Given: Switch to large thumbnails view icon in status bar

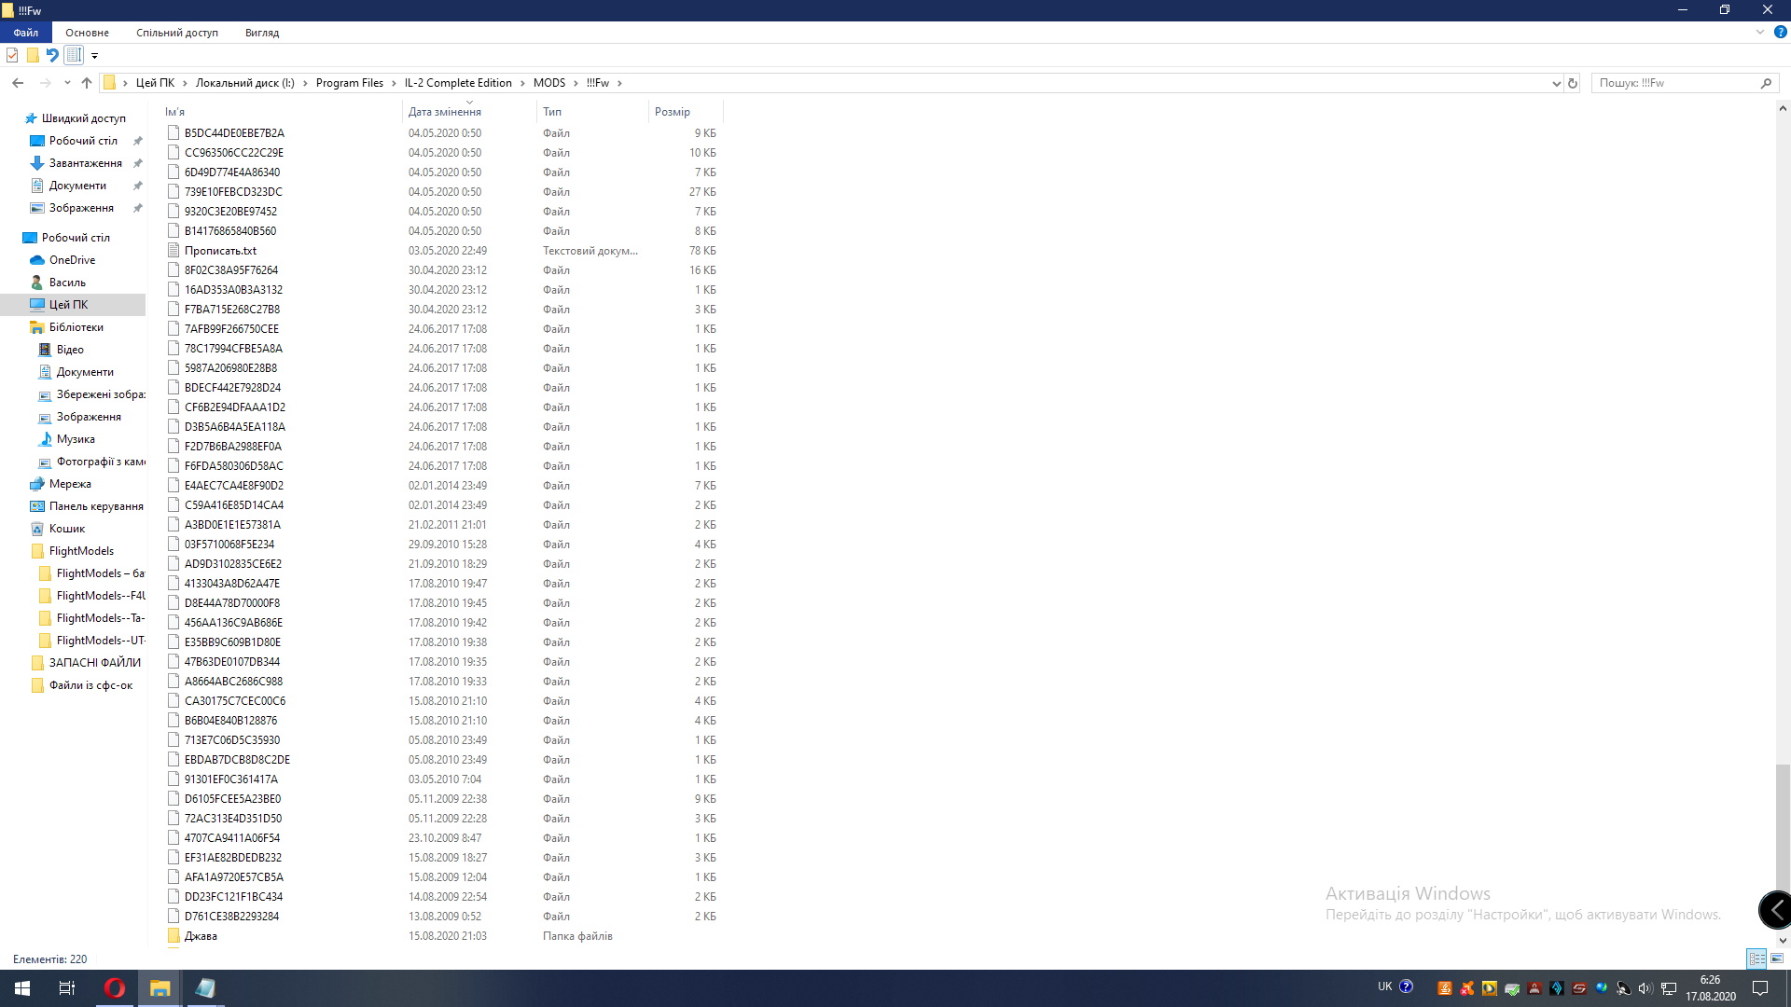Looking at the screenshot, I should 1777,959.
